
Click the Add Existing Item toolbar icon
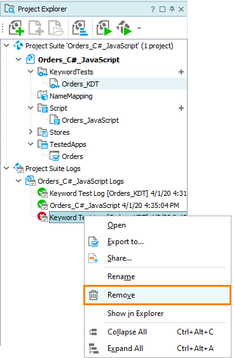[x=56, y=28]
